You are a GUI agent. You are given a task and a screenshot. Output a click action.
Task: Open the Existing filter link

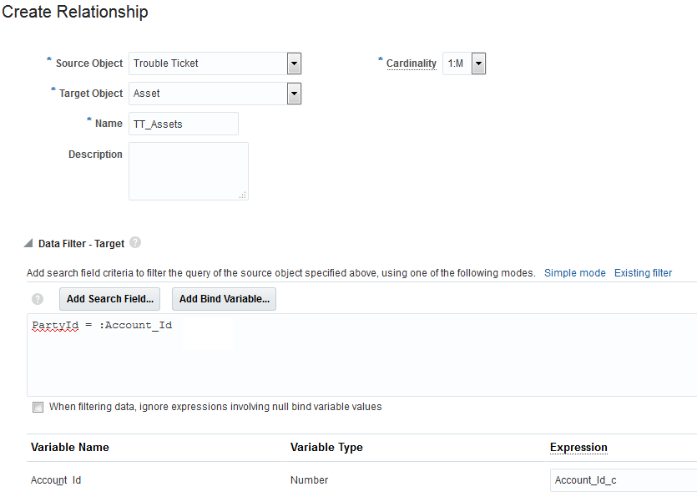(643, 273)
